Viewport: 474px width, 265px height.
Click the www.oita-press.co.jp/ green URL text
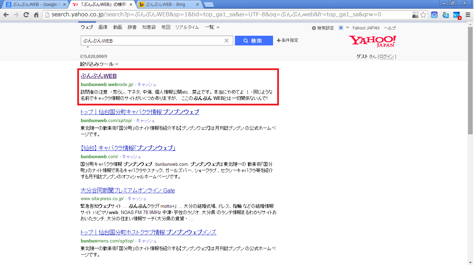click(102, 199)
